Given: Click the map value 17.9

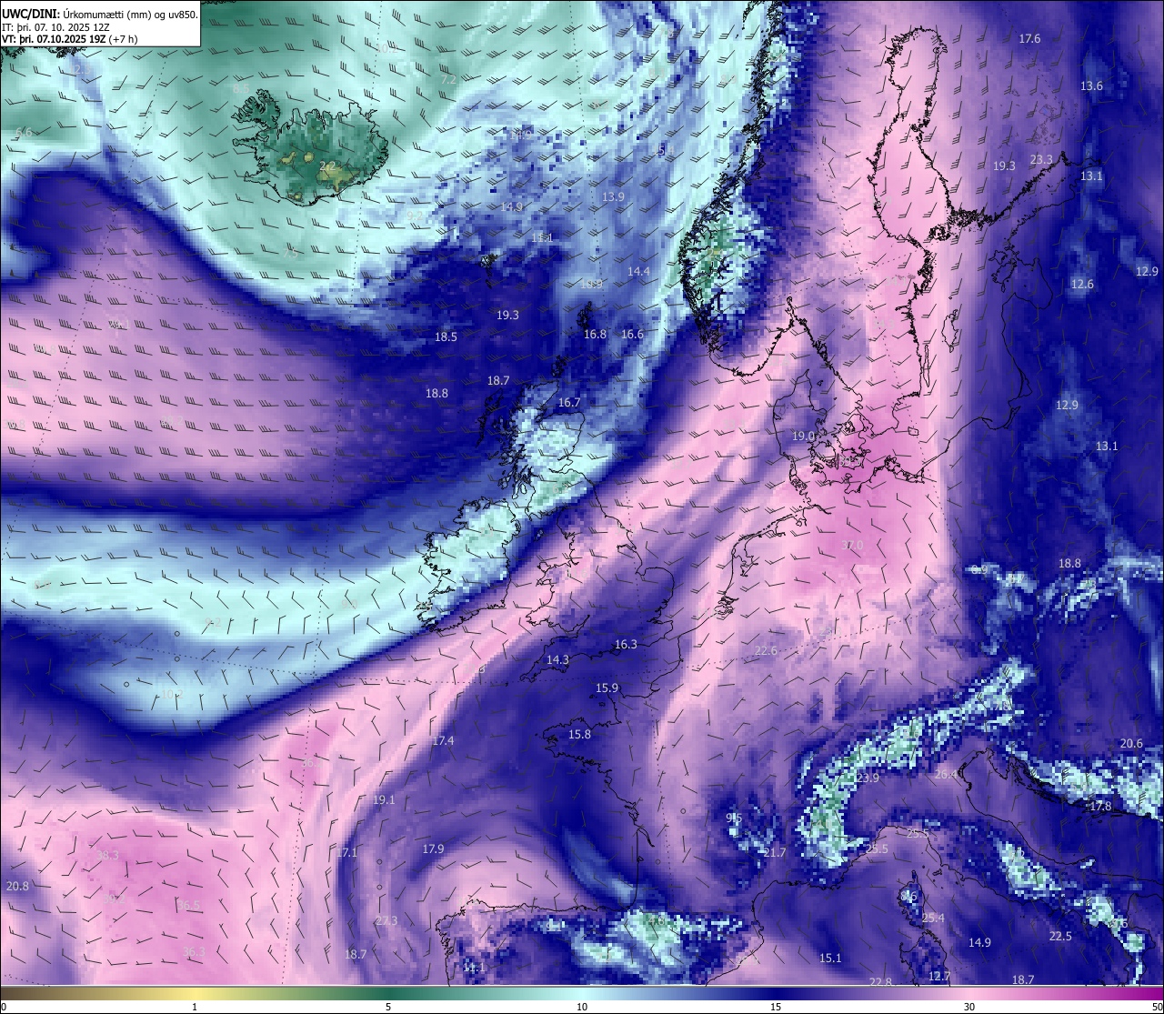Looking at the screenshot, I should click(433, 849).
